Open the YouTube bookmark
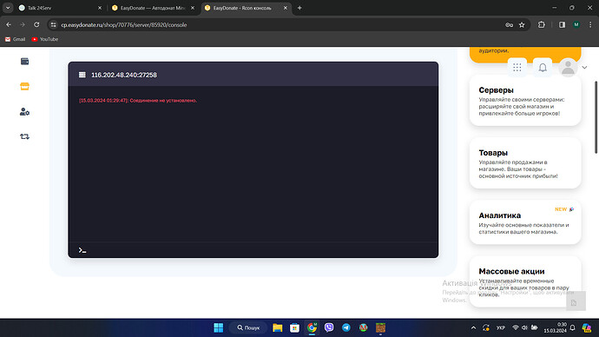The height and width of the screenshot is (337, 599). click(x=45, y=39)
